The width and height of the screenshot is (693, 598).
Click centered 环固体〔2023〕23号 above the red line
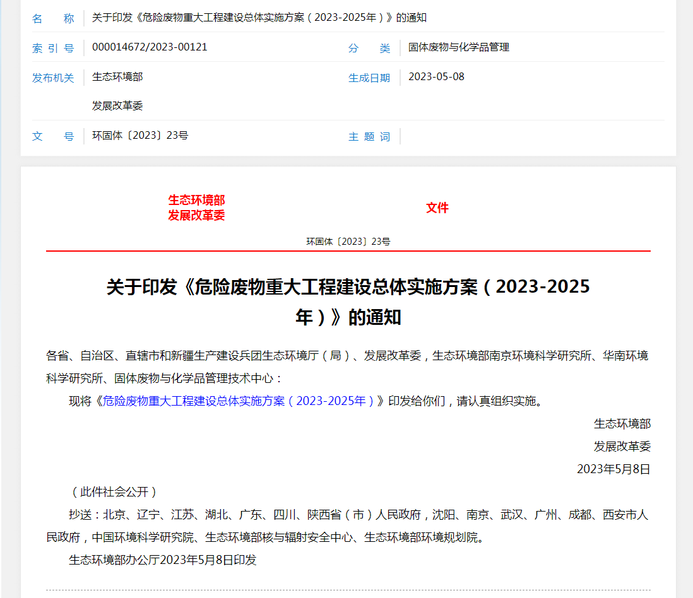[348, 242]
